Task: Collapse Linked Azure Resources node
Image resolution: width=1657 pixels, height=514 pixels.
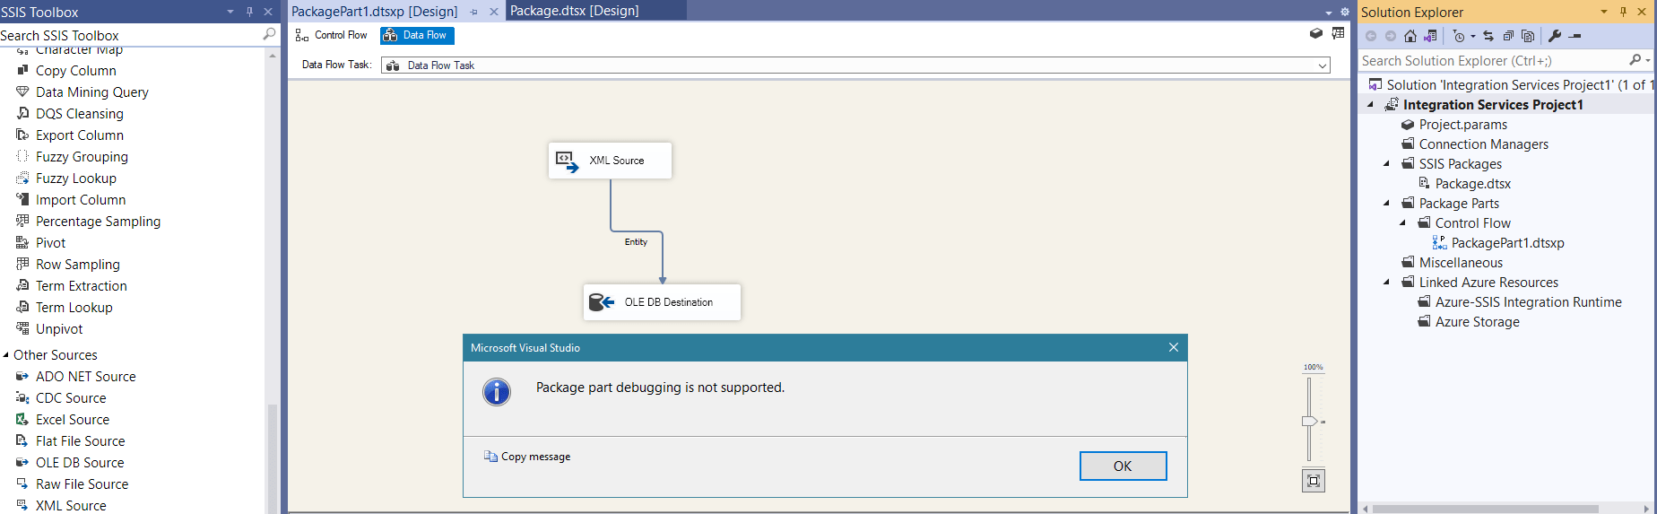Action: coord(1386,283)
